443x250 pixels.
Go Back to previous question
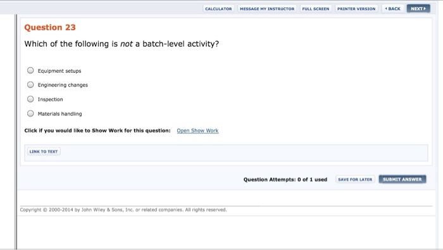pos(393,9)
